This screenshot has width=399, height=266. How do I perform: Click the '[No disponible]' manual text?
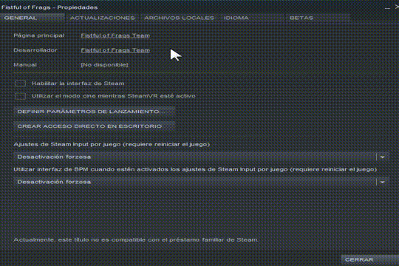tap(105, 65)
